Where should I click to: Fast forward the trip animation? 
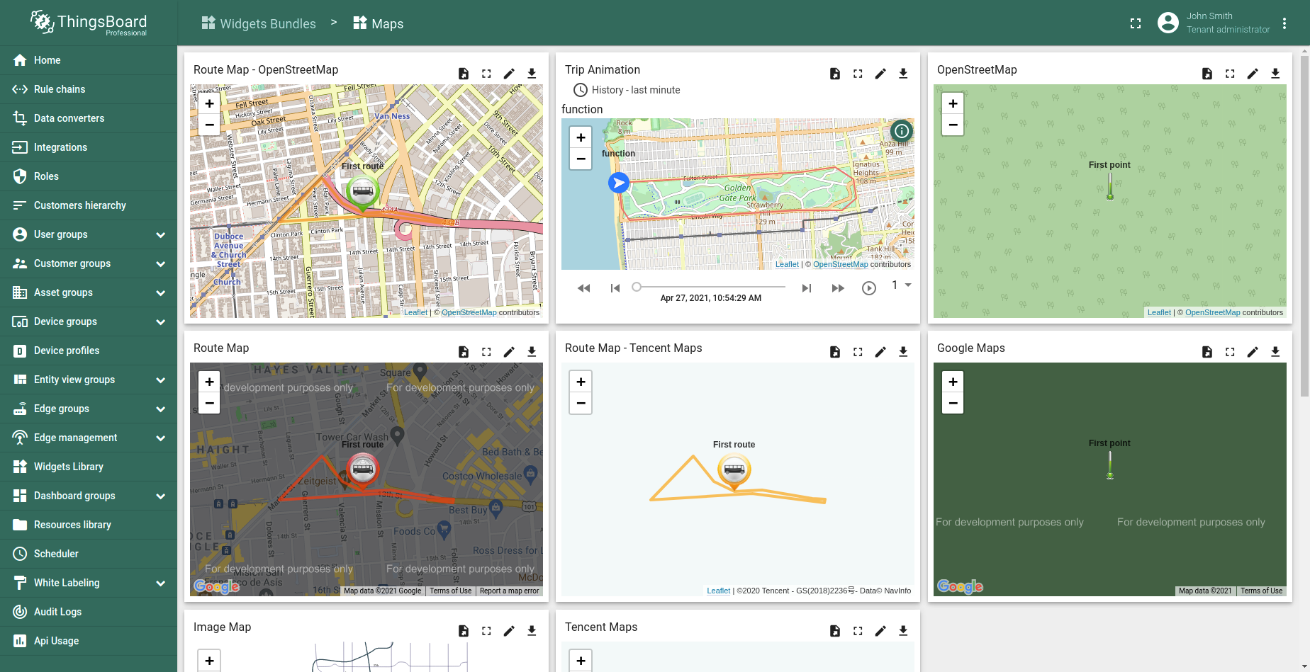point(838,288)
